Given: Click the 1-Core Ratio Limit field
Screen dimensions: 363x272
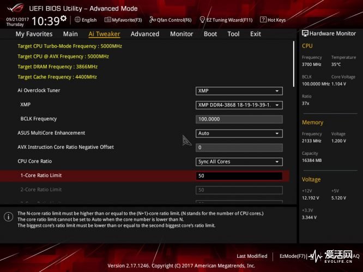Looking at the screenshot, I should (239, 176).
